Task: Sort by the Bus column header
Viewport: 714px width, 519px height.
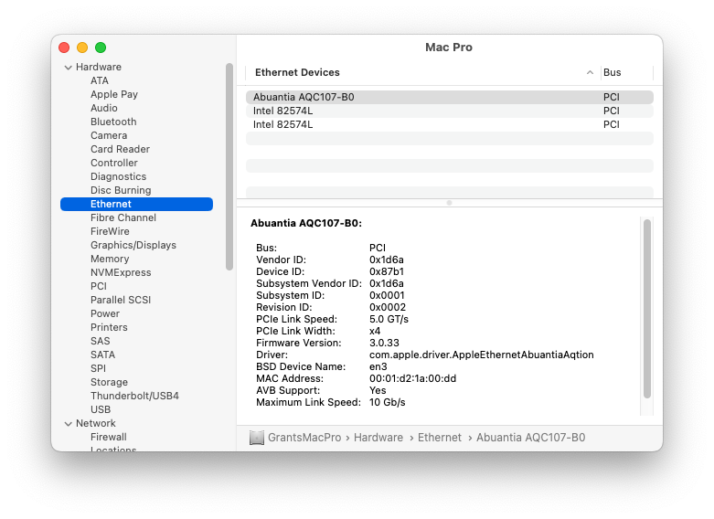Action: tap(612, 72)
